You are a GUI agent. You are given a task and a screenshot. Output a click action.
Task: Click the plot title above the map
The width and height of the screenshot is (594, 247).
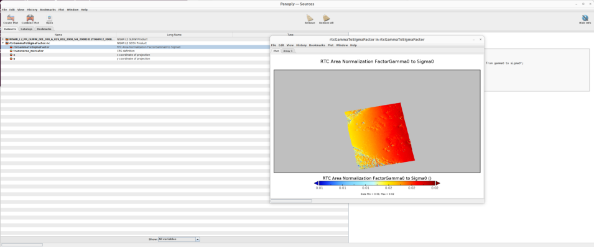click(377, 61)
